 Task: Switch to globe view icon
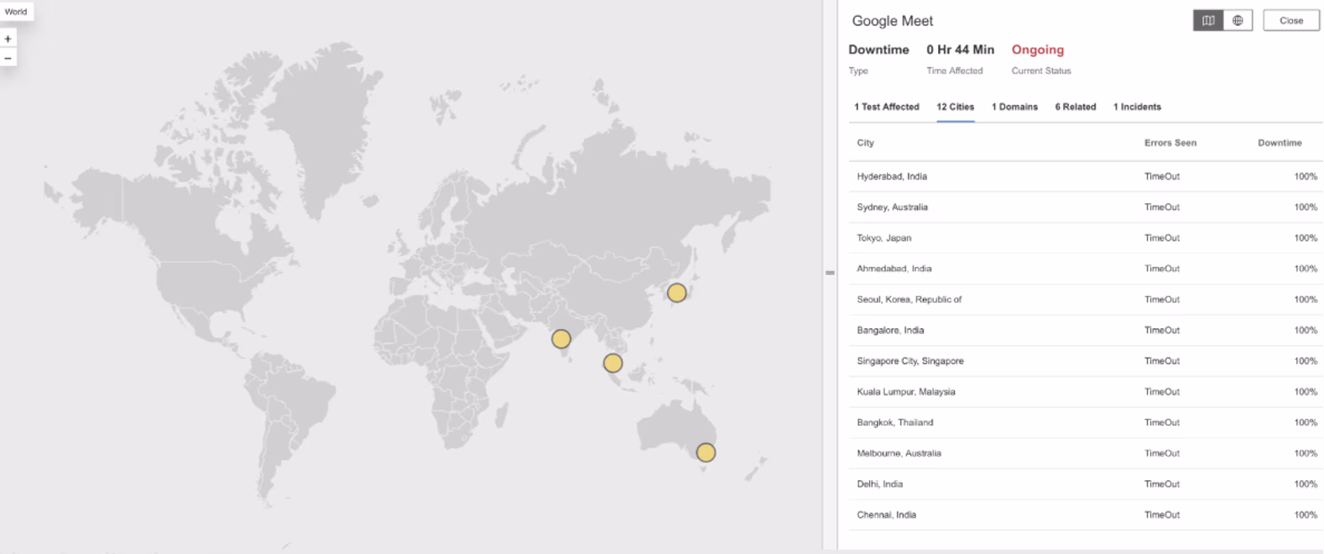pyautogui.click(x=1238, y=21)
